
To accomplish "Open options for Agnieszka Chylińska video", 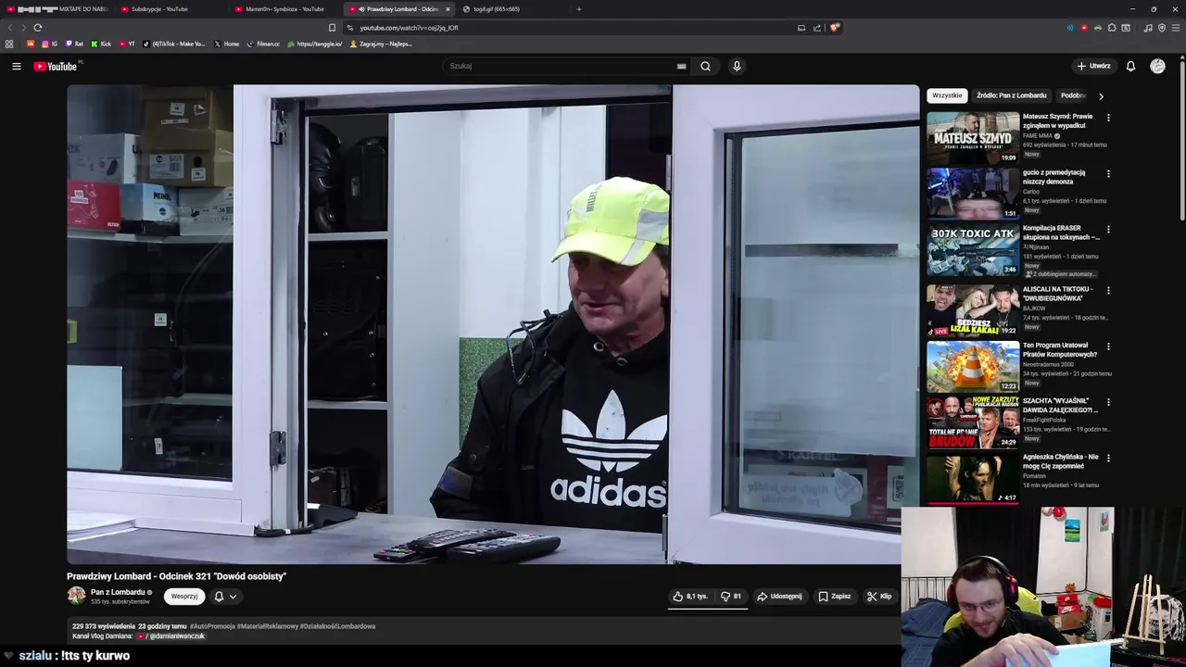I will pos(1108,458).
